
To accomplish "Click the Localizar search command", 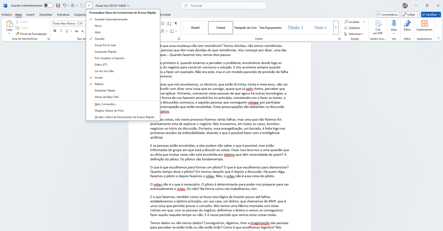I will (352, 22).
